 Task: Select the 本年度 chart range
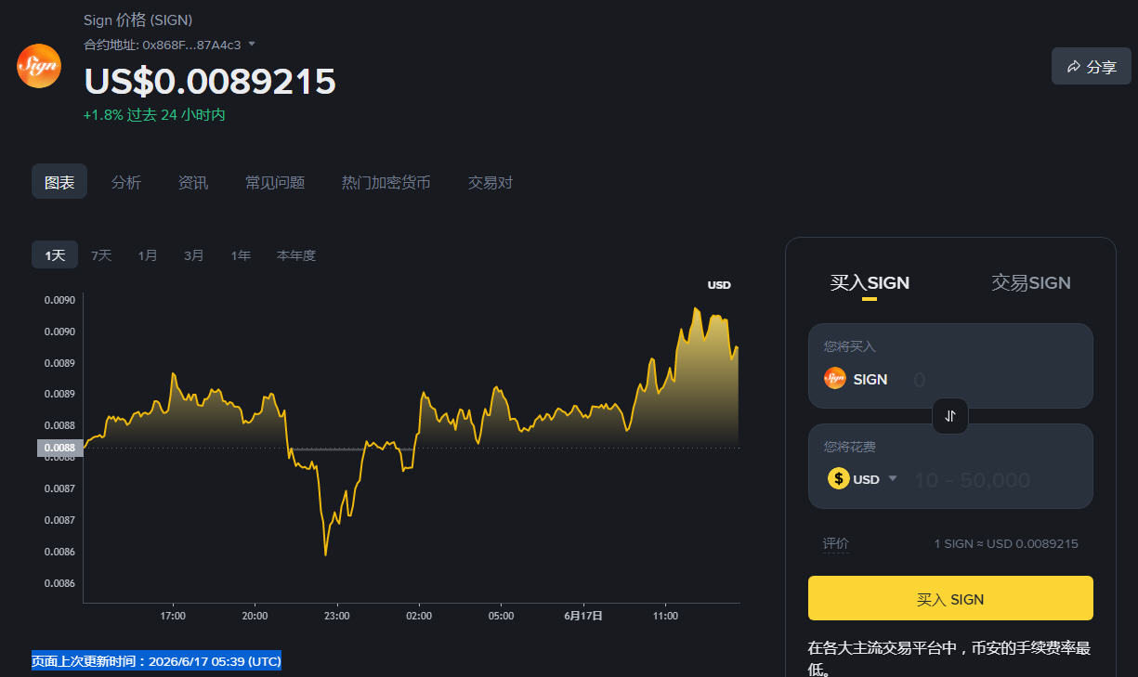click(x=296, y=255)
